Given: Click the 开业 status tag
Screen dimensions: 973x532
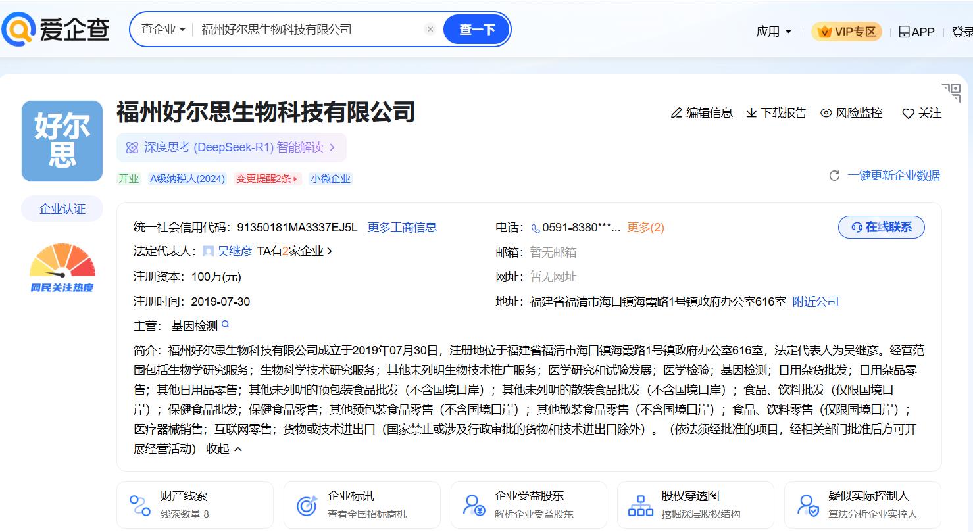Looking at the screenshot, I should point(129,178).
